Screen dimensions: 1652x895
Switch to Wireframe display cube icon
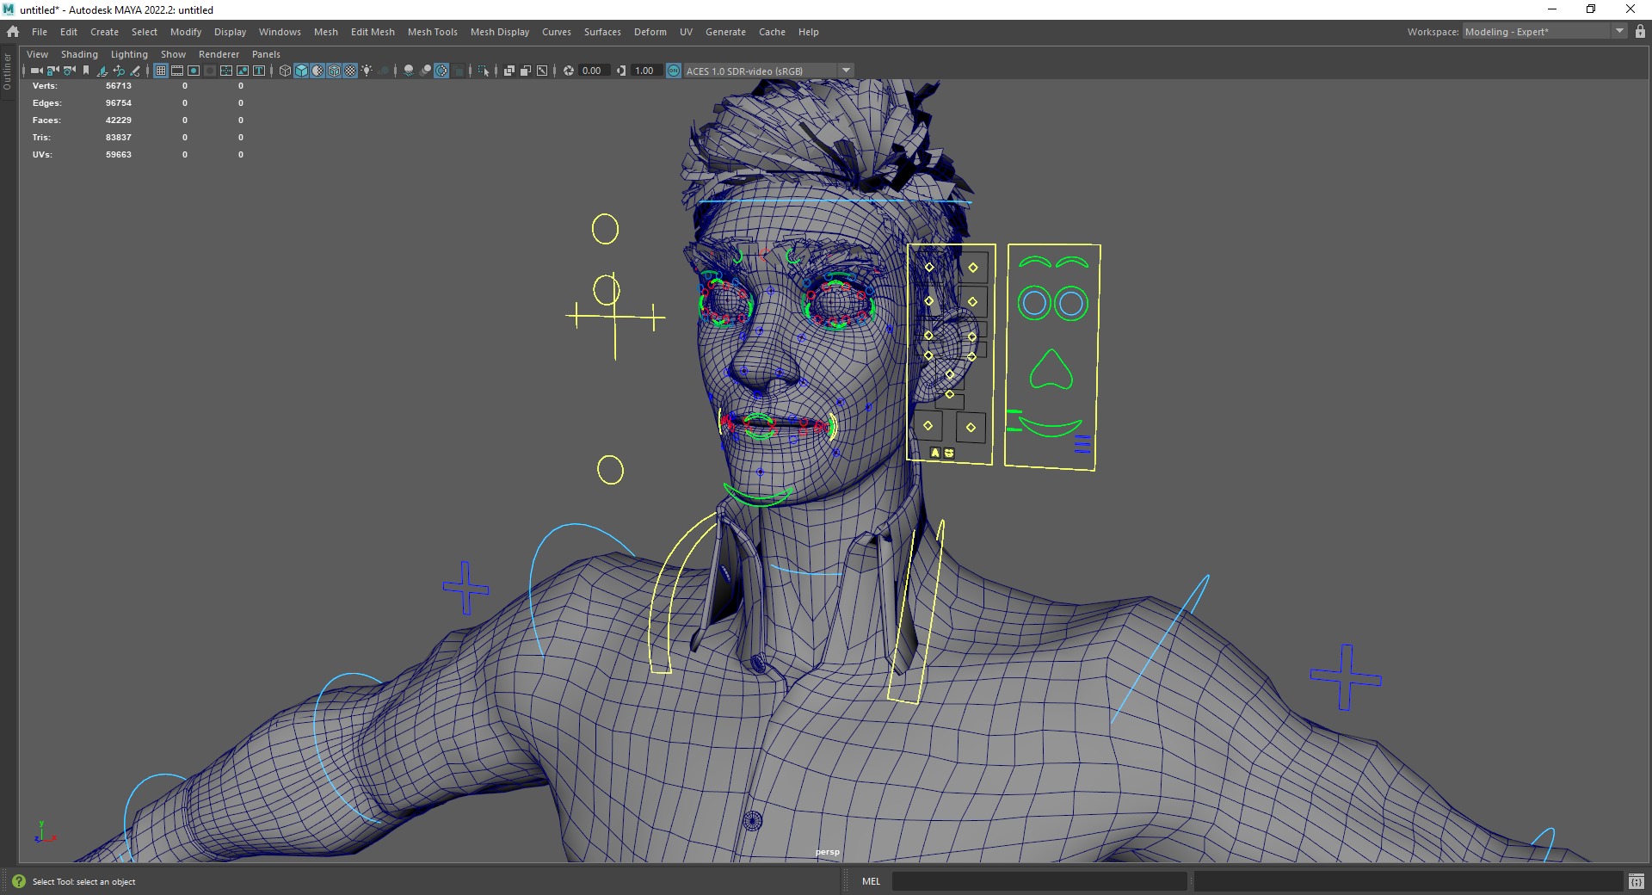coord(285,71)
